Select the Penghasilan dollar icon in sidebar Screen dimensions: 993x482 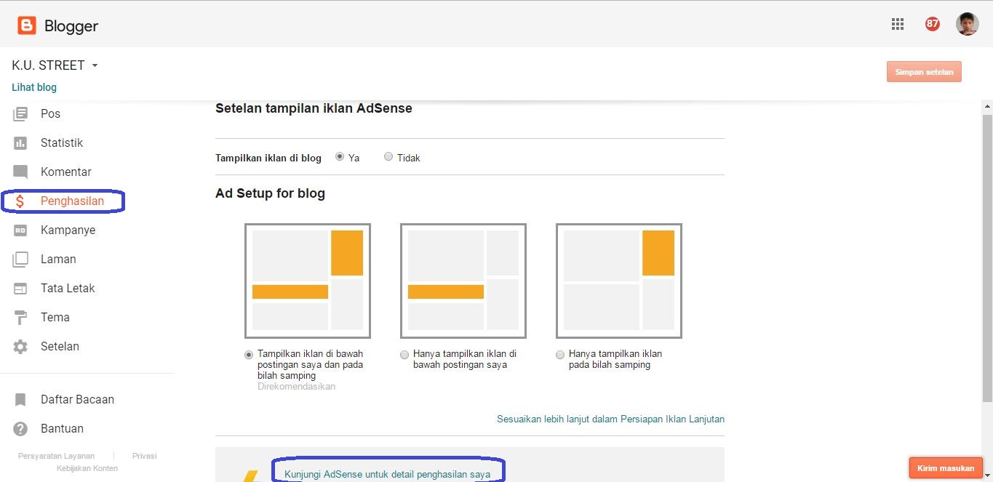coord(20,201)
